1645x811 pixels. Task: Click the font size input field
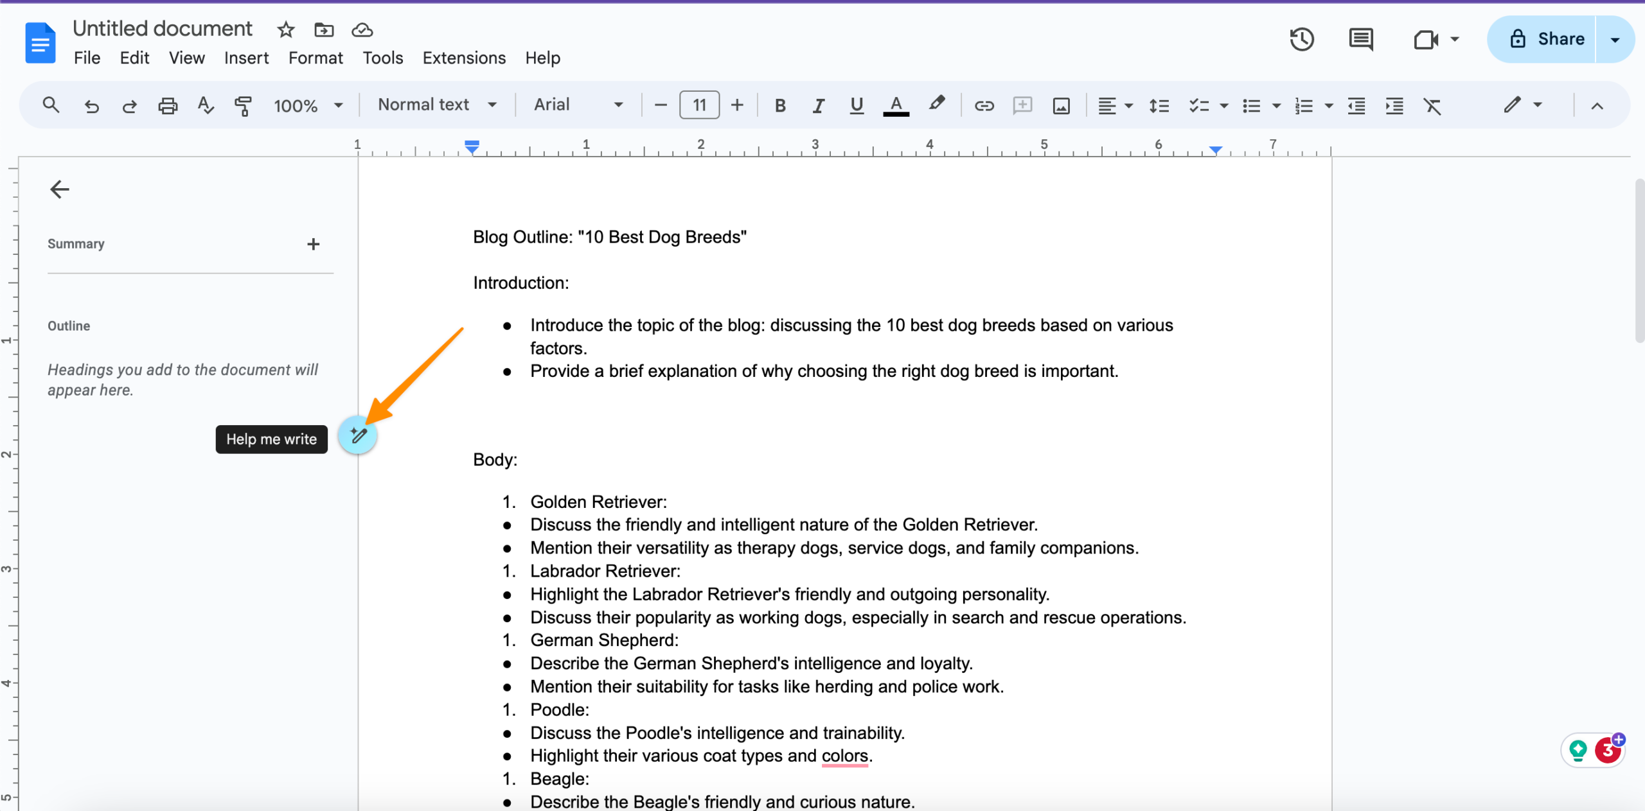pos(699,105)
